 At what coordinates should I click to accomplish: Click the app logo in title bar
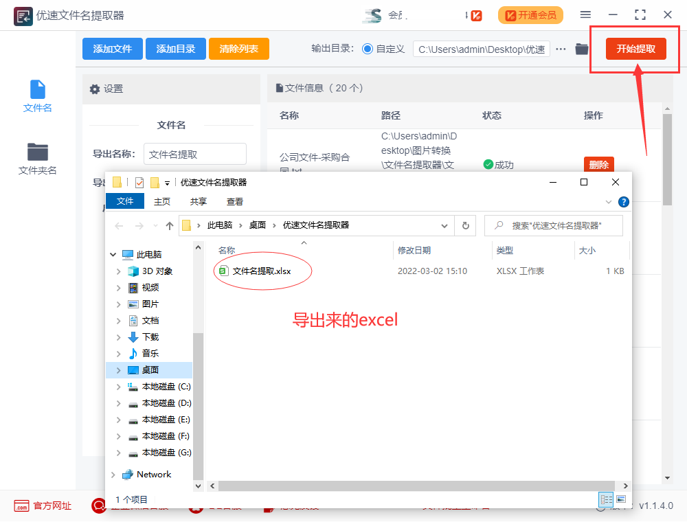click(x=23, y=14)
